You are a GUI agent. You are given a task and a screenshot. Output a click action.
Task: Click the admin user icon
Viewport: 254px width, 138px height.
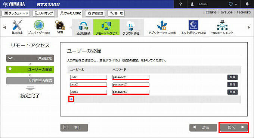coord(192,4)
